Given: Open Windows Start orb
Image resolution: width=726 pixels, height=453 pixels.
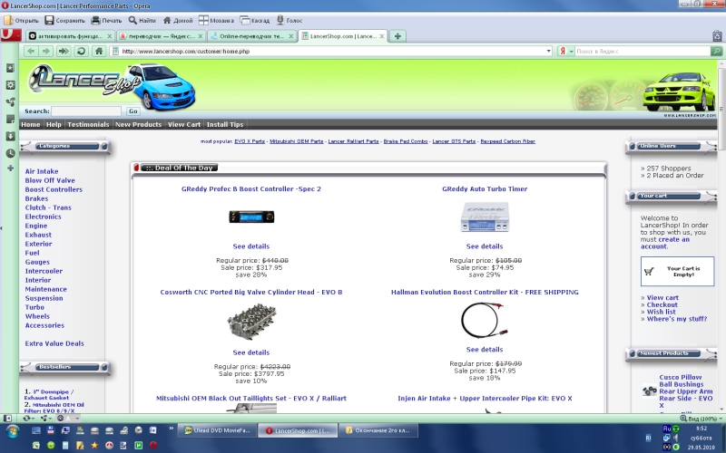Looking at the screenshot, I should [x=13, y=432].
